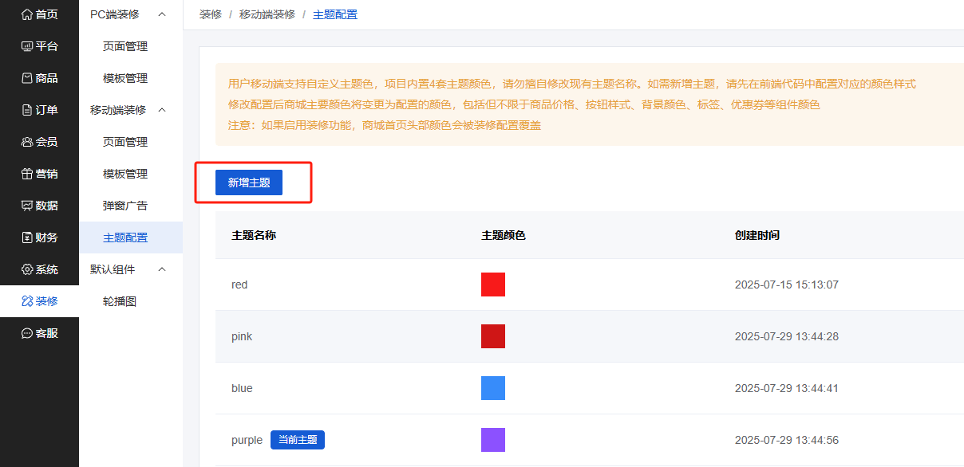
Task: Click the people icon beside 会员
Action: [27, 142]
